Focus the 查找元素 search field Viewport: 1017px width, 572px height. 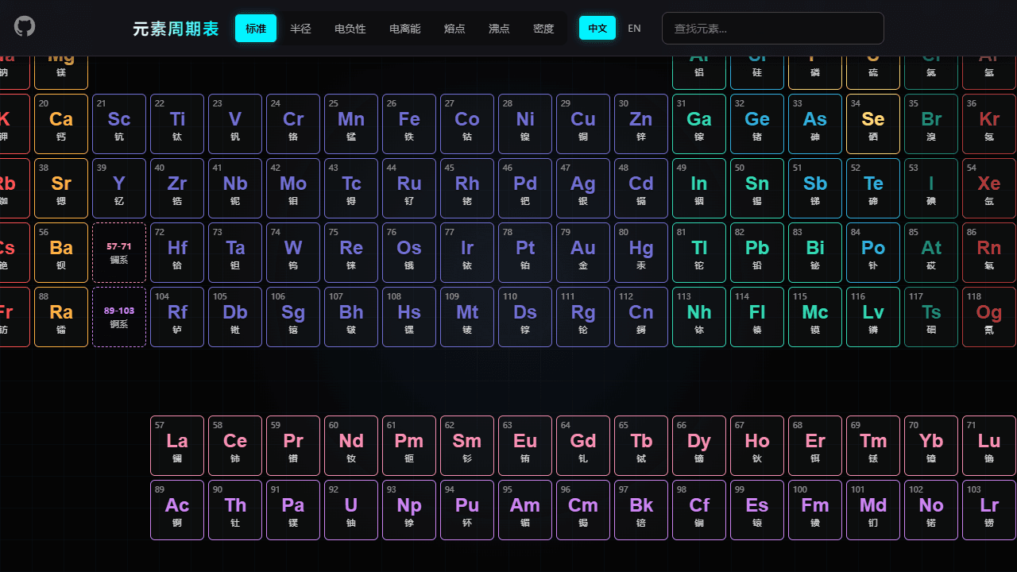tap(773, 29)
